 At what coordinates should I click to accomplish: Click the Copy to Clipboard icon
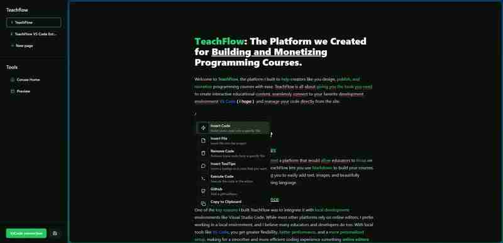click(203, 203)
